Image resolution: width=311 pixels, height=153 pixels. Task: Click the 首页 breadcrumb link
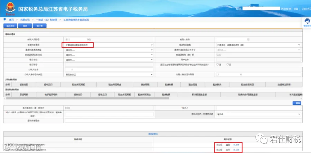[x=11, y=20]
